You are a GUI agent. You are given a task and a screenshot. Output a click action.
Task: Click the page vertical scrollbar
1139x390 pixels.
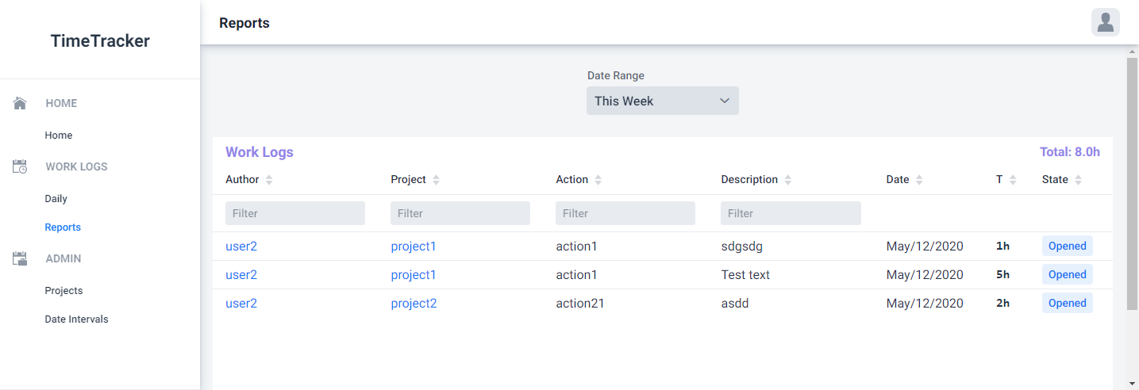1132,182
